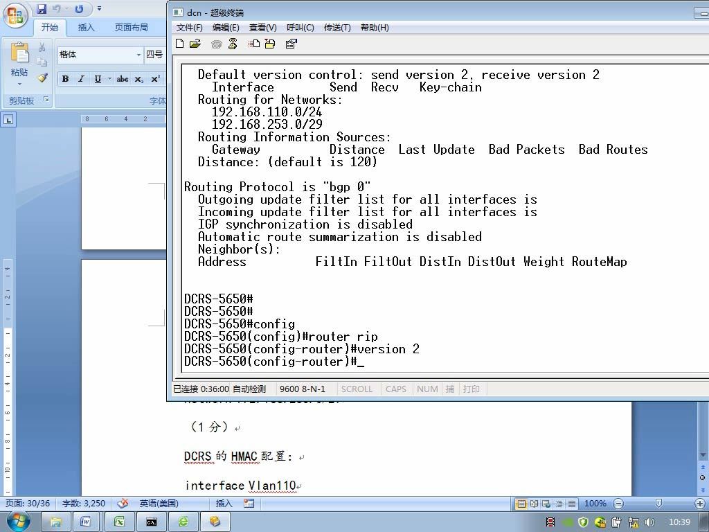This screenshot has height=532, width=709.
Task: Open the 查看(V) menu in HyperTerminal
Action: point(262,28)
